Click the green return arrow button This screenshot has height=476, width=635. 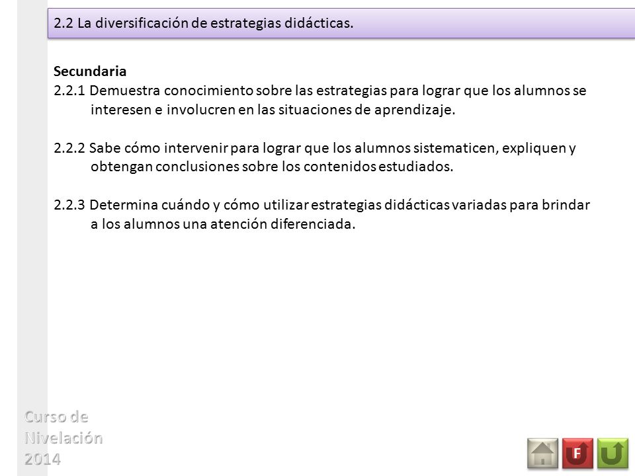(613, 454)
